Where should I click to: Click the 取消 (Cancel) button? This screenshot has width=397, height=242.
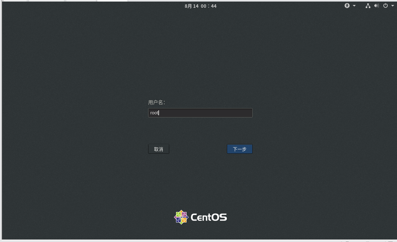(x=159, y=149)
